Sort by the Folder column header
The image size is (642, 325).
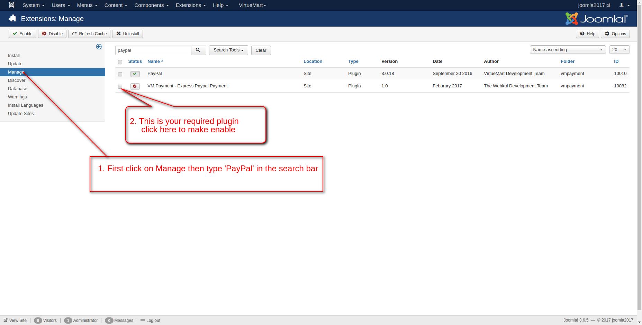(568, 61)
